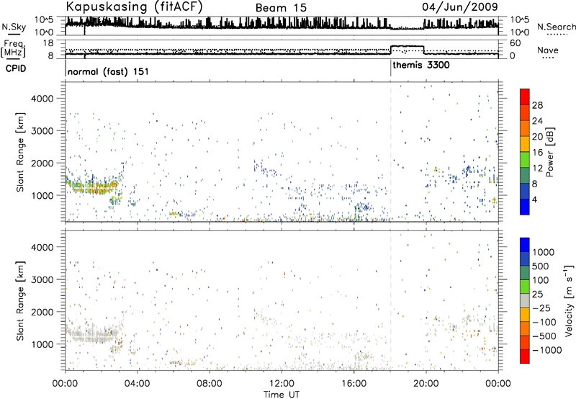
Task: Select the '12:00' time tick label
Action: [282, 384]
